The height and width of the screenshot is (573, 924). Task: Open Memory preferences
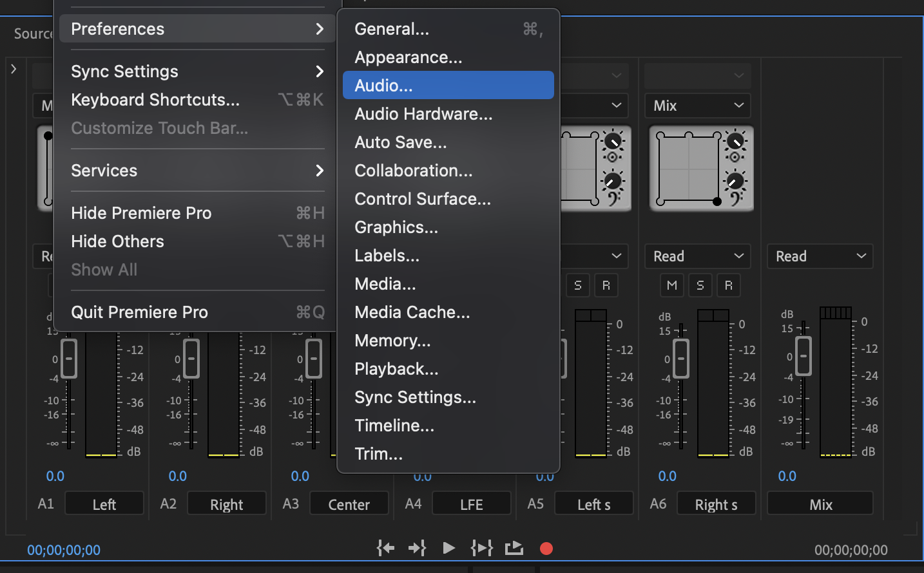click(x=448, y=341)
